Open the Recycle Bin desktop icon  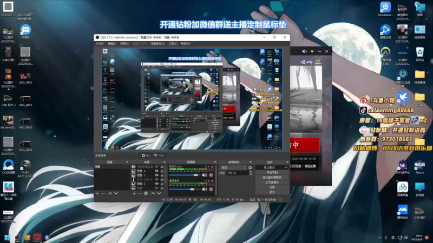[420, 54]
